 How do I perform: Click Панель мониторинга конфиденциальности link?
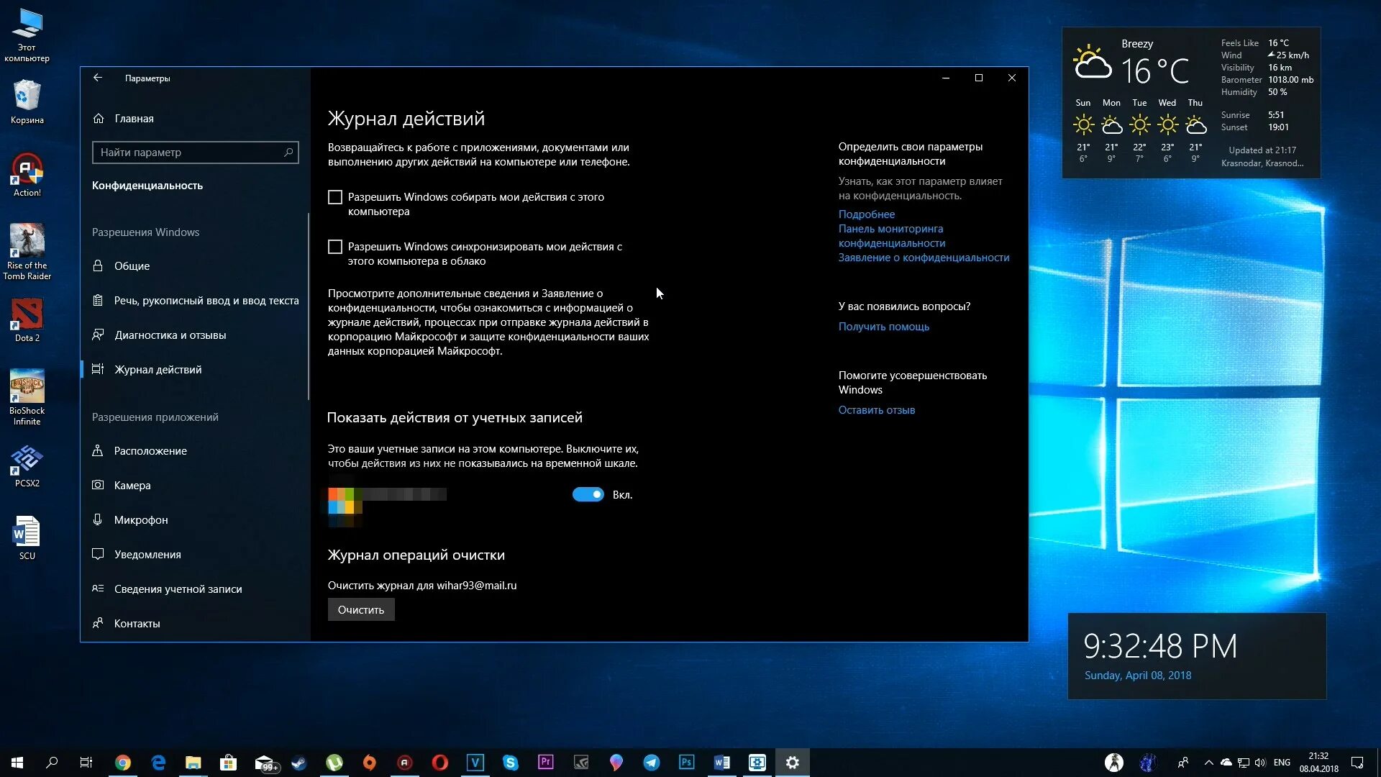892,235
